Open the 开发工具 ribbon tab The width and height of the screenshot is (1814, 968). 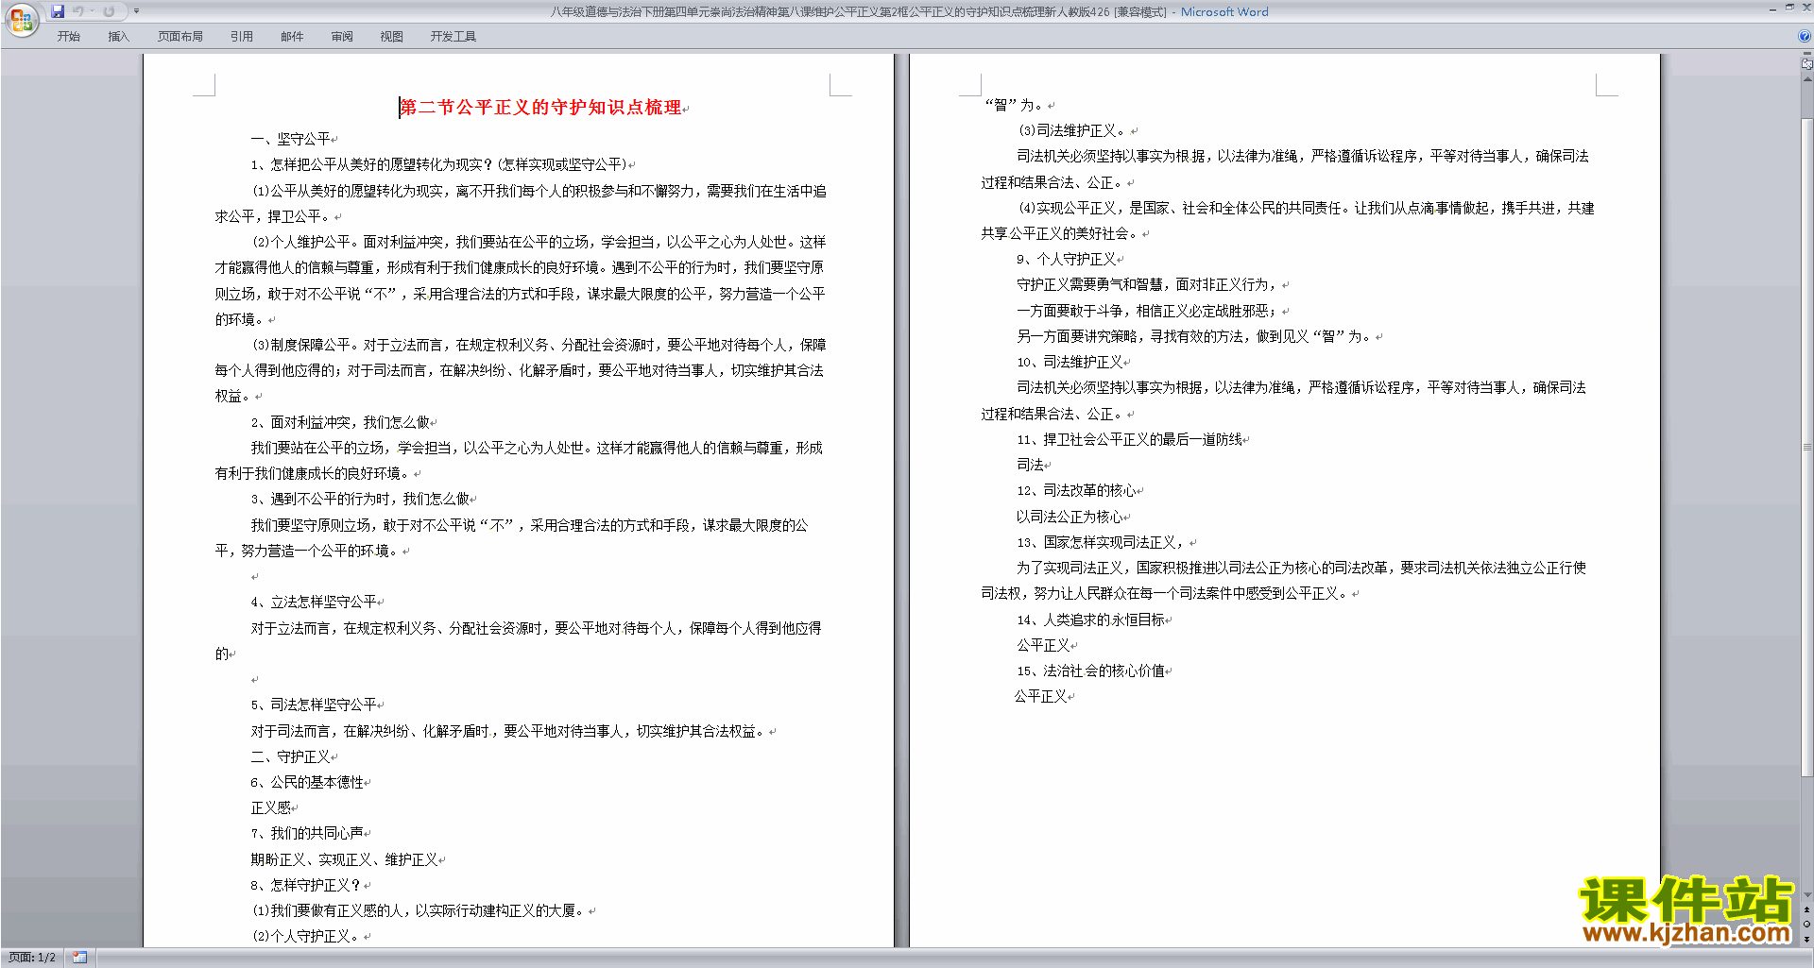(x=453, y=37)
